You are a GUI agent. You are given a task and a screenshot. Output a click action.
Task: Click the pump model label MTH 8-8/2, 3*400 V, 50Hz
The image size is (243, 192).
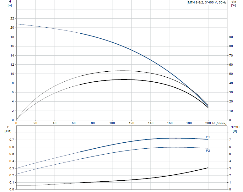tap(207, 3)
